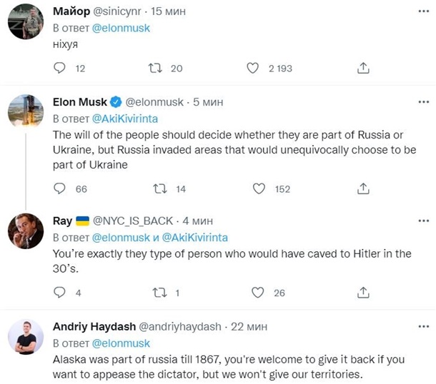Share Ray's tweet

tap(363, 293)
